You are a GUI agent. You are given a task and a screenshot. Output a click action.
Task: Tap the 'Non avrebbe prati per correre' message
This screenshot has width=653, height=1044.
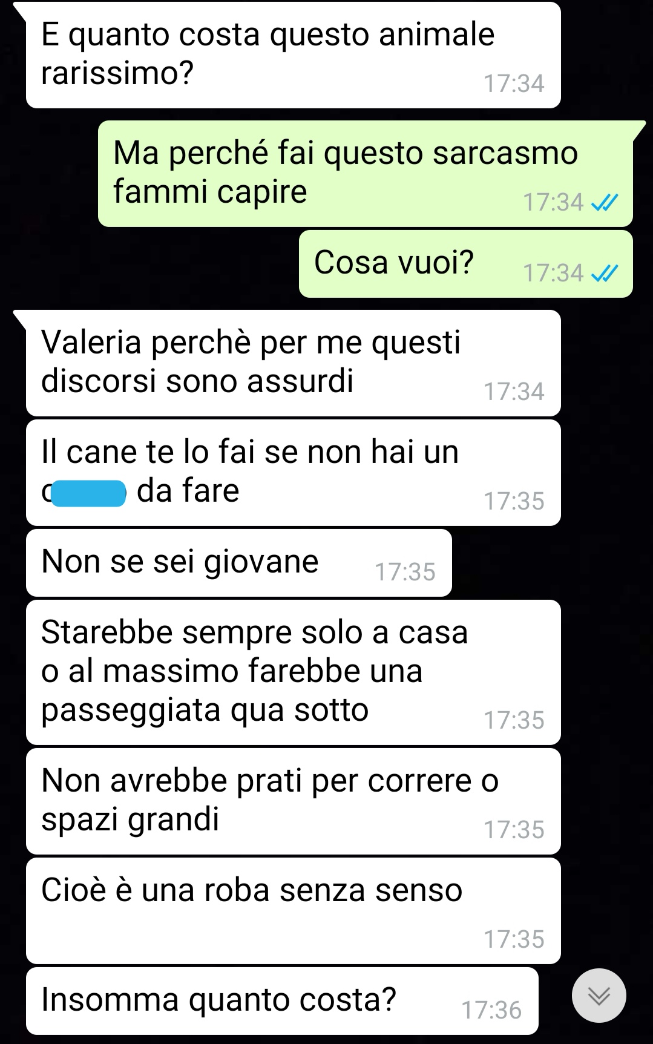[294, 801]
